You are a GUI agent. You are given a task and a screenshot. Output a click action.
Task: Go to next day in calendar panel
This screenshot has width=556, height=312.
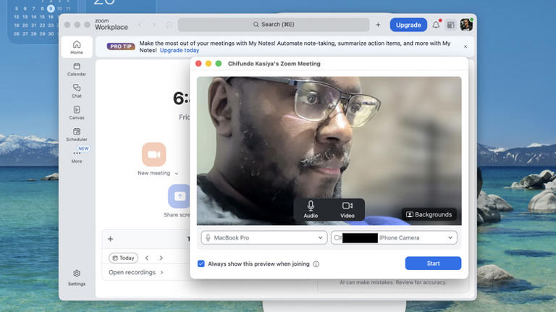pyautogui.click(x=161, y=258)
